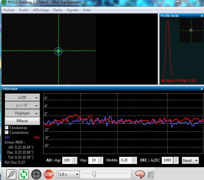The height and width of the screenshot is (180, 204).
Task: Start looping exposures with green arrows icon
Action: point(24,174)
